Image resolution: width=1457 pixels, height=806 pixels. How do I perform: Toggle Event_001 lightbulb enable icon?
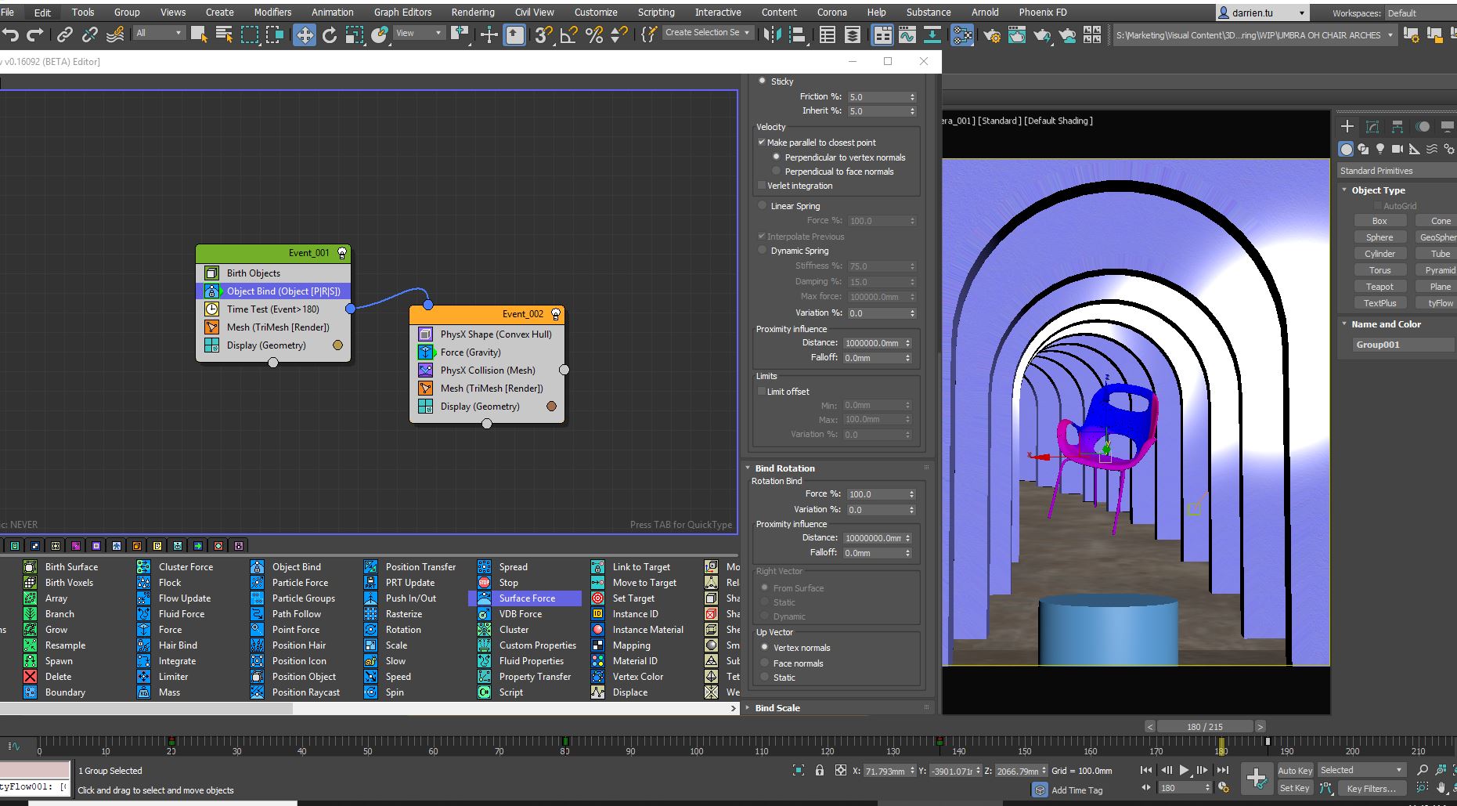pyautogui.click(x=342, y=253)
